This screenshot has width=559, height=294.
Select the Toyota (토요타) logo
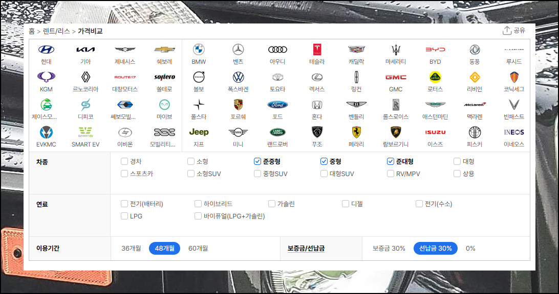pyautogui.click(x=277, y=77)
